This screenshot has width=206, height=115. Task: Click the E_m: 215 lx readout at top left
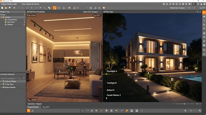click(x=32, y=15)
